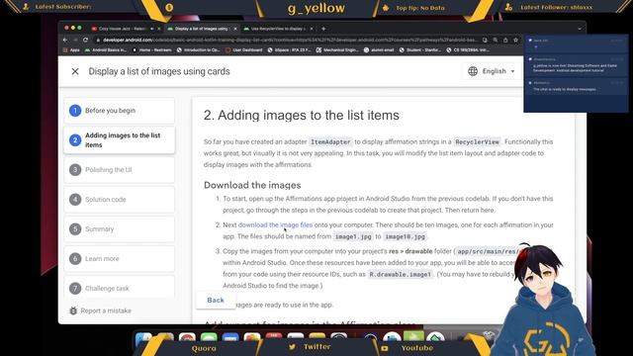The height and width of the screenshot is (356, 633).
Task: Click the browser forward arrow
Action: coord(75,40)
